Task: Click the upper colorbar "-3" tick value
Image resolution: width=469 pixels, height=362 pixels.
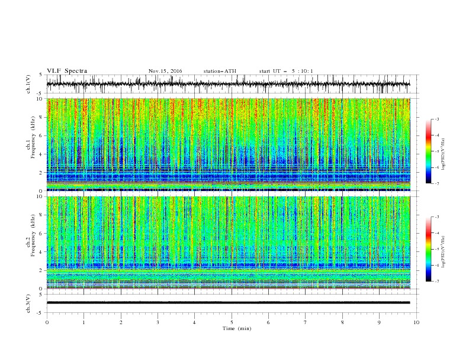Action: pyautogui.click(x=437, y=119)
